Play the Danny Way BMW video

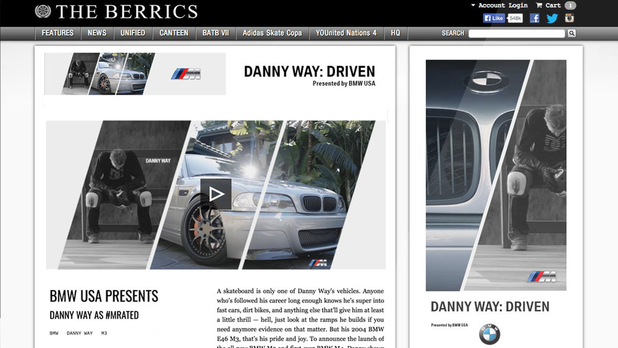pyautogui.click(x=216, y=194)
